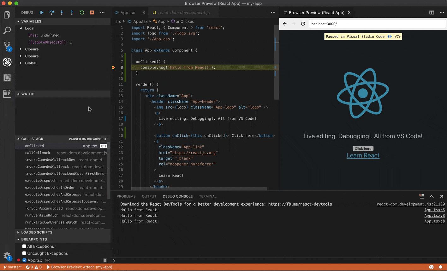Disable the App.tsx breakpoint checkbox
447x271 pixels.
(x=24, y=260)
